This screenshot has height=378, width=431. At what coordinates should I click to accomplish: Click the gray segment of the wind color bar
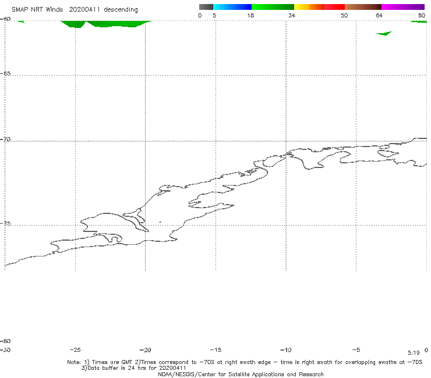pos(206,7)
